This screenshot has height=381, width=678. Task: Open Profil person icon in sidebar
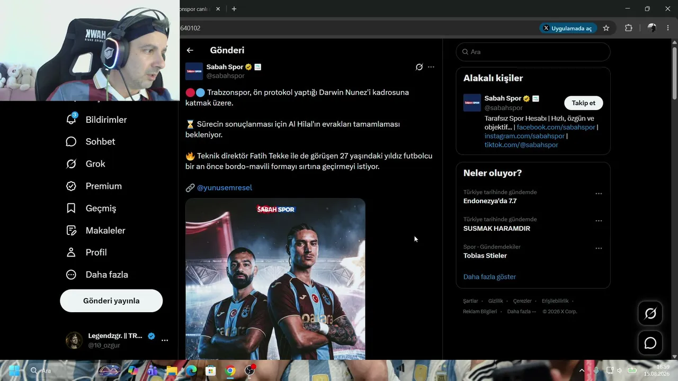click(x=71, y=253)
